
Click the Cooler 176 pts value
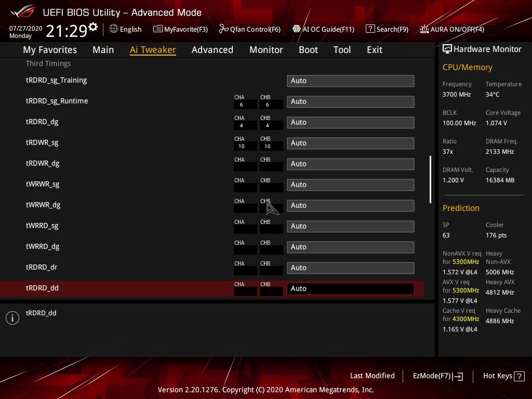click(496, 235)
